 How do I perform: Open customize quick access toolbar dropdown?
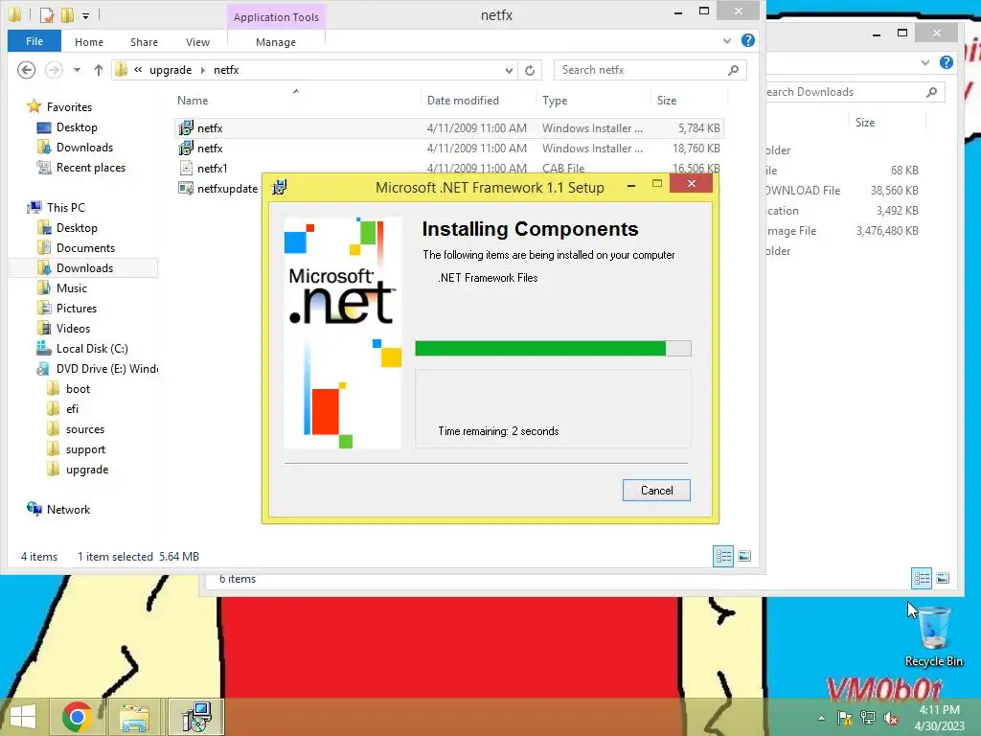(x=85, y=15)
